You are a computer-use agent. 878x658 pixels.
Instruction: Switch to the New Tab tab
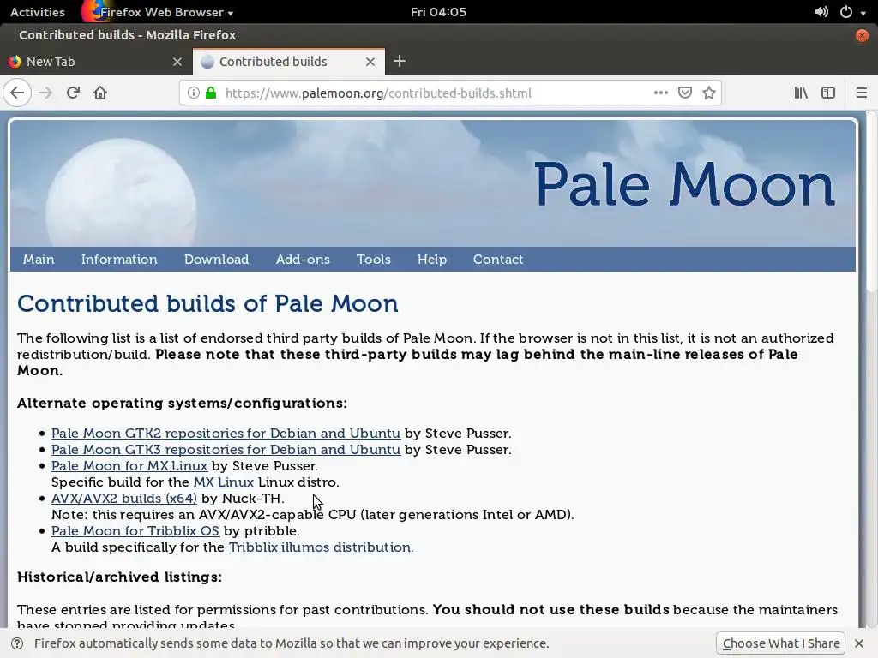pos(96,62)
